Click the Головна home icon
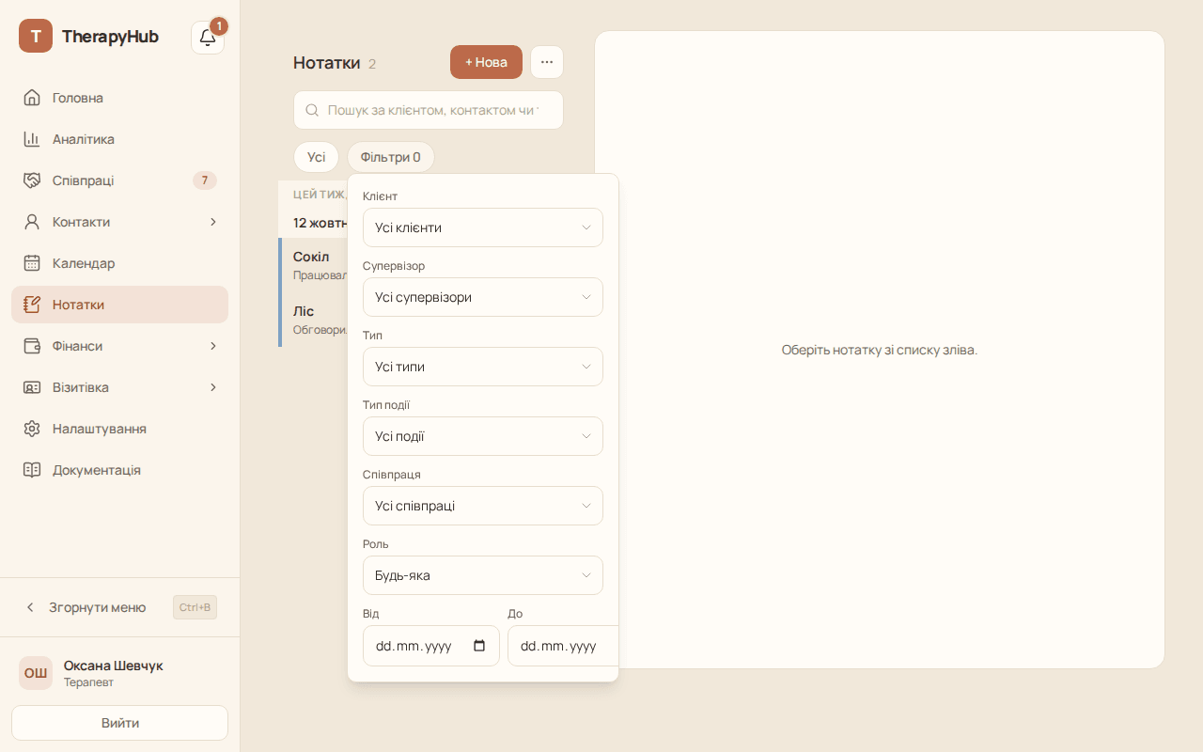The image size is (1203, 752). coord(32,98)
